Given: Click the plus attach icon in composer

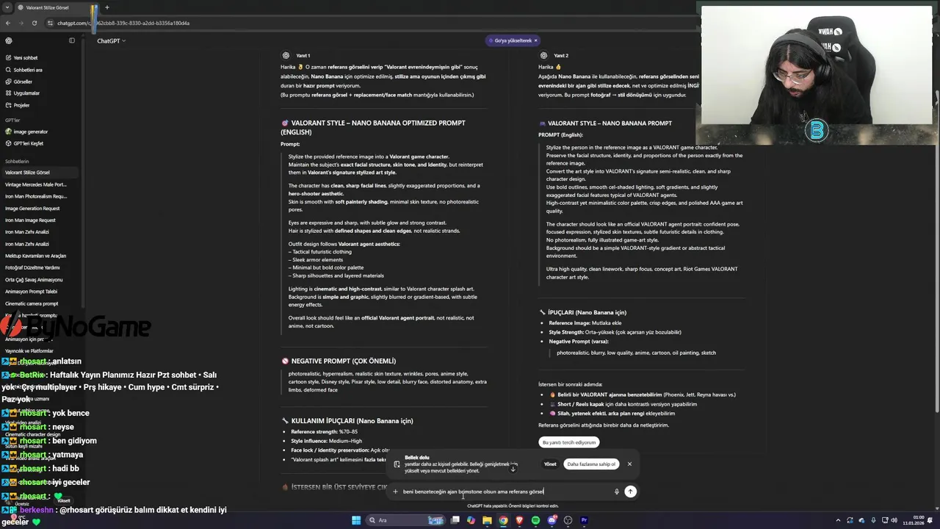Looking at the screenshot, I should pyautogui.click(x=395, y=492).
